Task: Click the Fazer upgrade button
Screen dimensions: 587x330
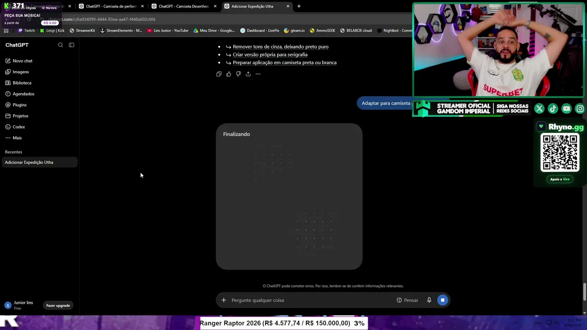Action: (x=58, y=306)
